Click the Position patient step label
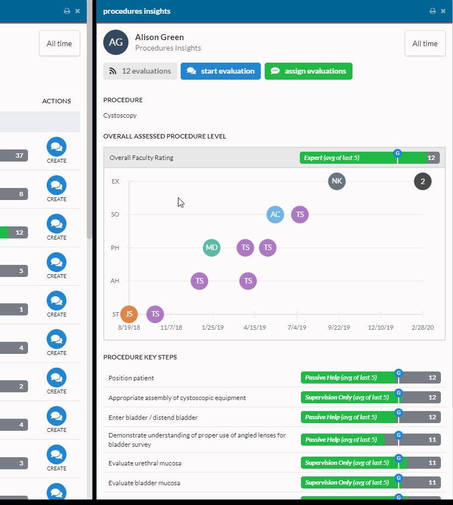This screenshot has width=453, height=505. [131, 378]
